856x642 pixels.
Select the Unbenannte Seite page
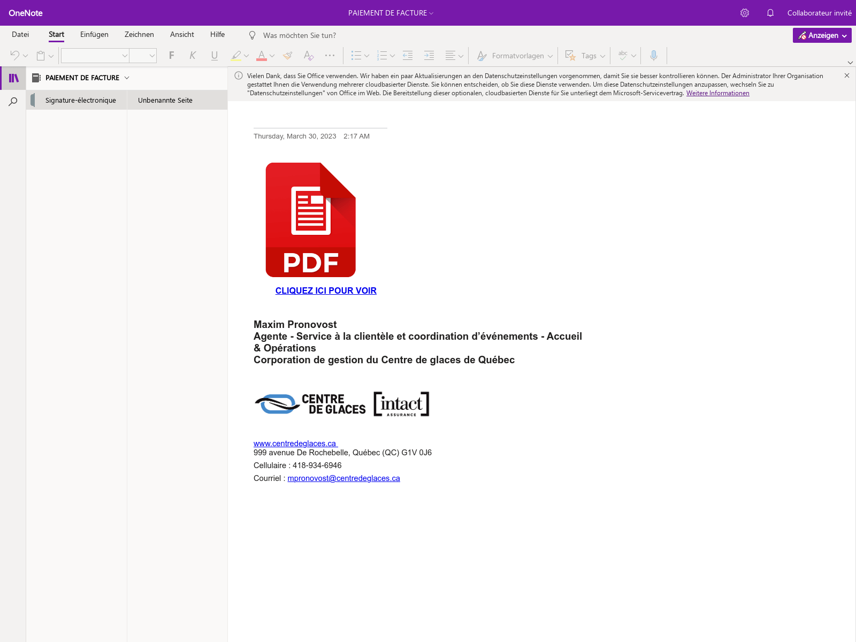click(x=177, y=100)
